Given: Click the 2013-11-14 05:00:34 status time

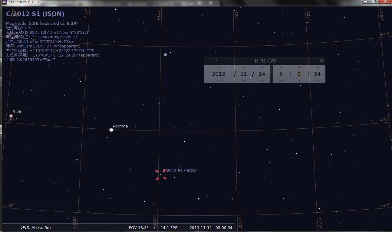Looking at the screenshot, I should tap(211, 227).
